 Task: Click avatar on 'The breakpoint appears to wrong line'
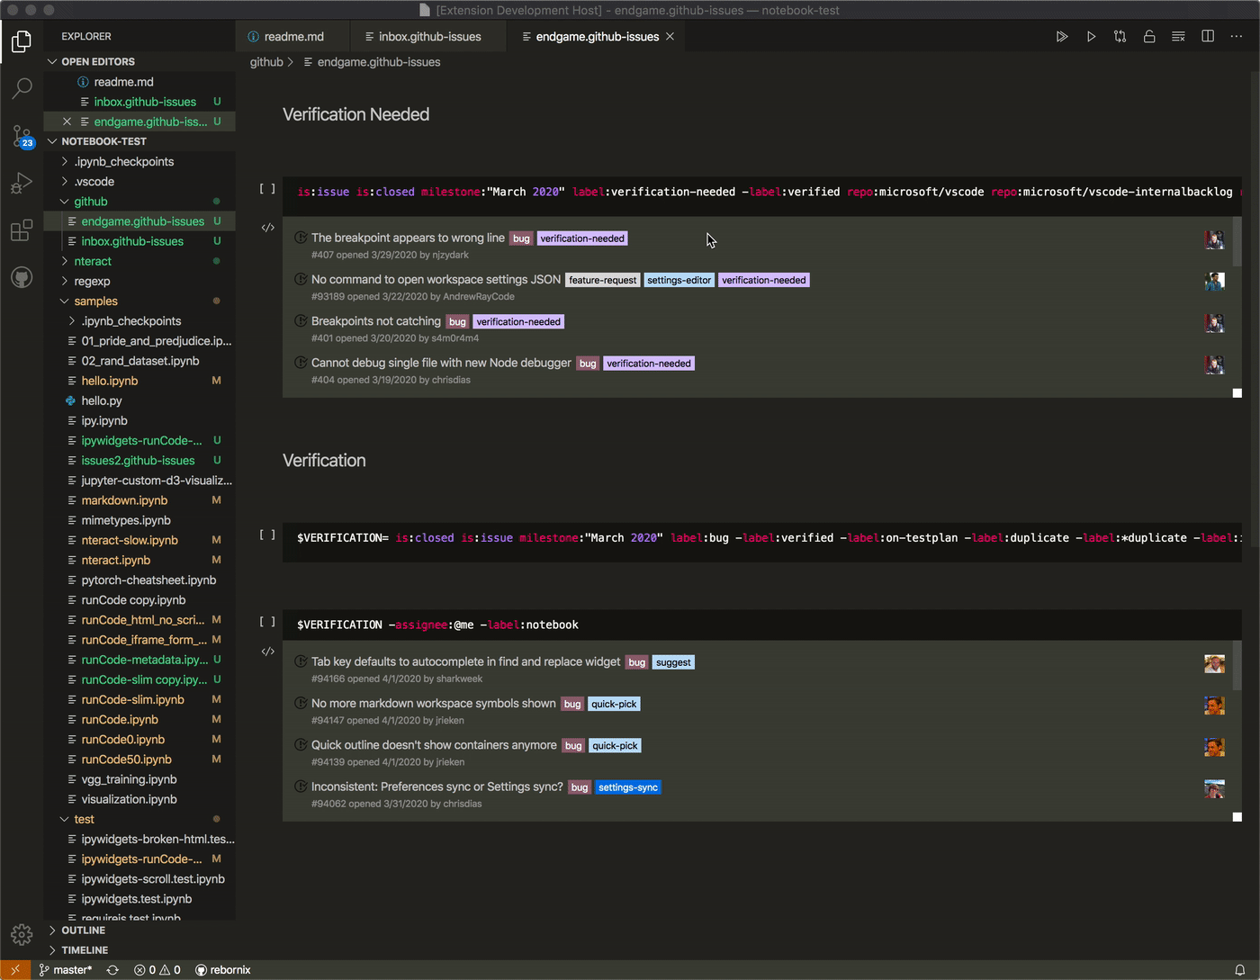(1214, 239)
